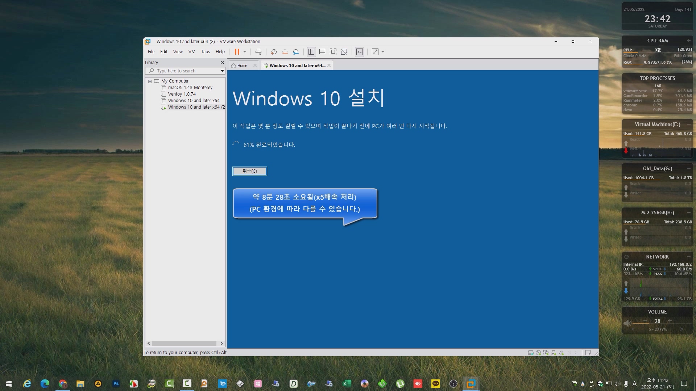This screenshot has height=391, width=696.
Task: Open the VM menu
Action: 192,52
